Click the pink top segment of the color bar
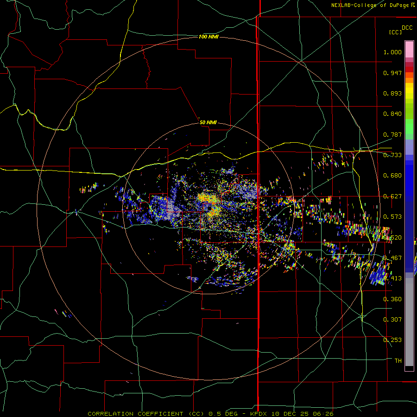This screenshot has height=417, width=417. 409,49
